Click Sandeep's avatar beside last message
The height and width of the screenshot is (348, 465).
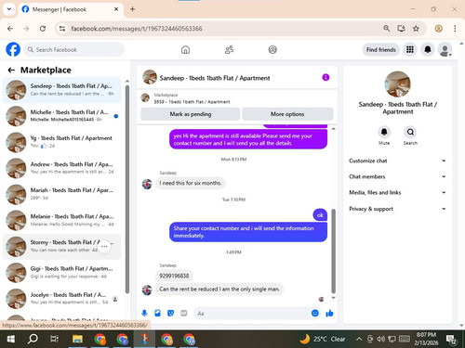click(147, 290)
